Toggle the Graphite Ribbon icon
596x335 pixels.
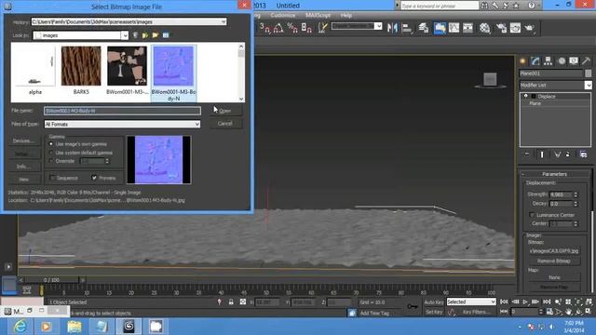pyautogui.click(x=440, y=28)
